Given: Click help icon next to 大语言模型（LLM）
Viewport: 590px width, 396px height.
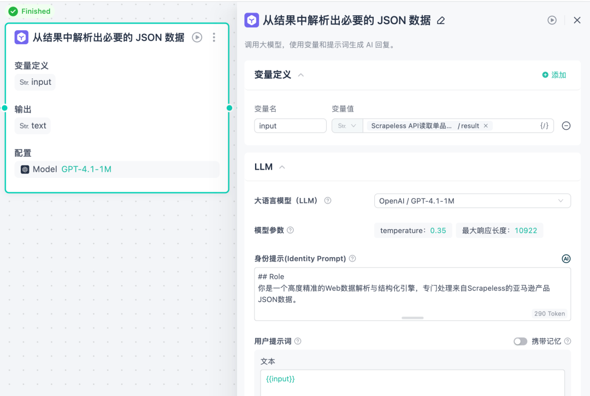Looking at the screenshot, I should pos(328,201).
